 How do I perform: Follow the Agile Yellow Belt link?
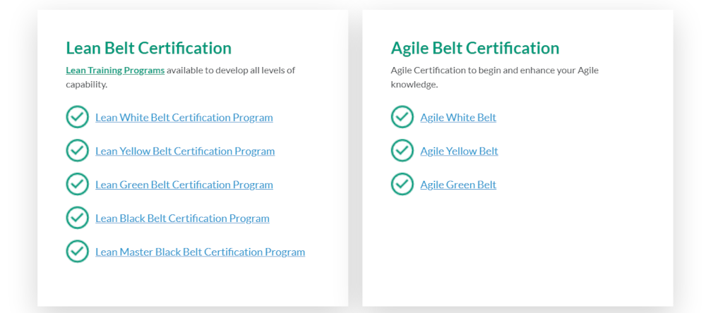(x=460, y=151)
